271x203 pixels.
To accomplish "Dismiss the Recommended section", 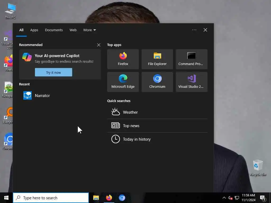I will pyautogui.click(x=99, y=45).
